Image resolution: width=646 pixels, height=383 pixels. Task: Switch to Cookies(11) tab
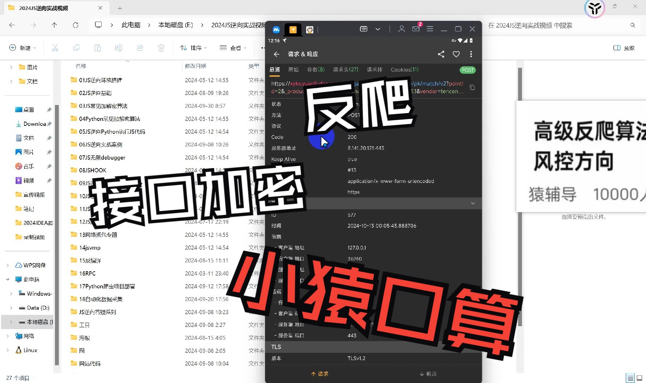point(405,70)
